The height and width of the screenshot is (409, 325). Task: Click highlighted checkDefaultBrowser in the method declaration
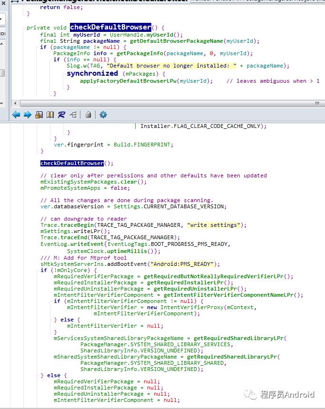point(110,27)
